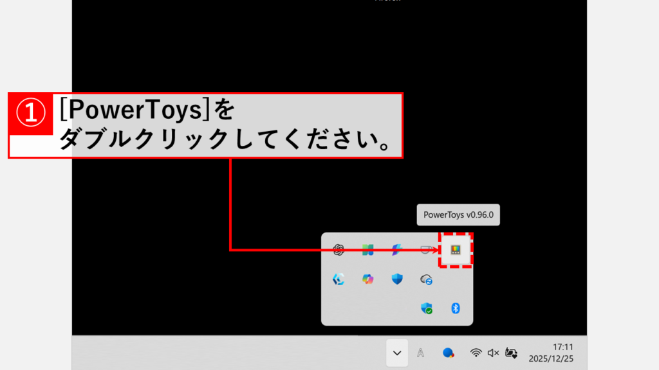Click the blue lightning app tray icon
Viewport: 659px width, 370px height.
pos(396,250)
